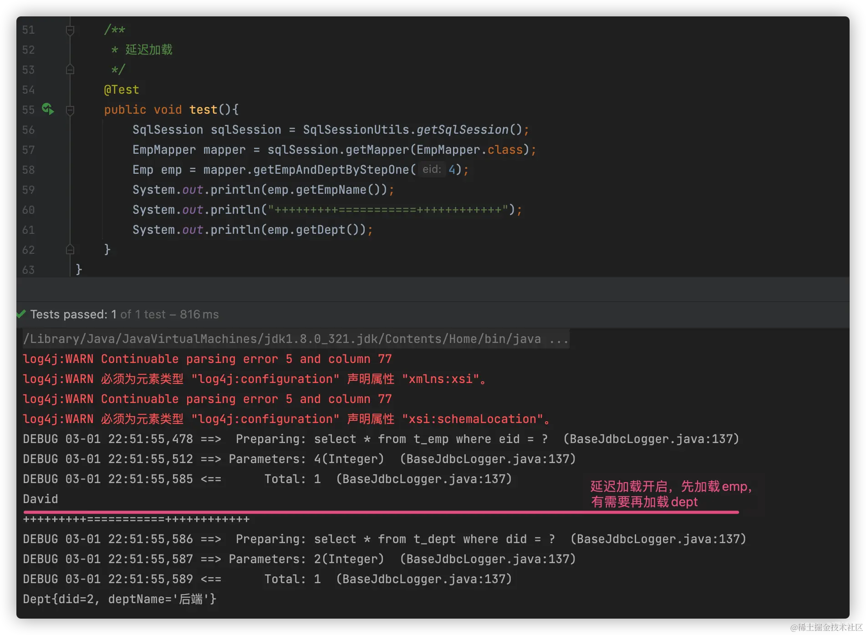Open the BaseJdbcLogger.java:137 link on the 22:51:55,589 Total line

tap(424, 579)
